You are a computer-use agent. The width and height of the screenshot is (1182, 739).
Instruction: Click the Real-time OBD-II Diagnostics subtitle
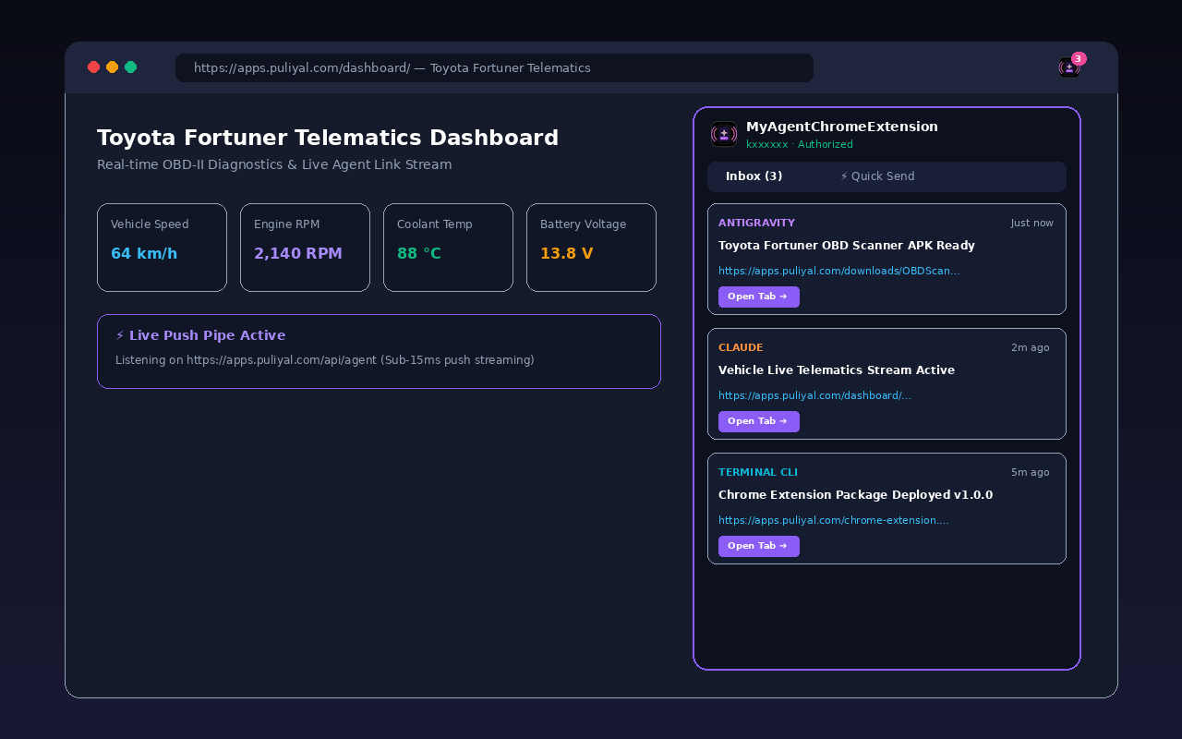point(274,164)
